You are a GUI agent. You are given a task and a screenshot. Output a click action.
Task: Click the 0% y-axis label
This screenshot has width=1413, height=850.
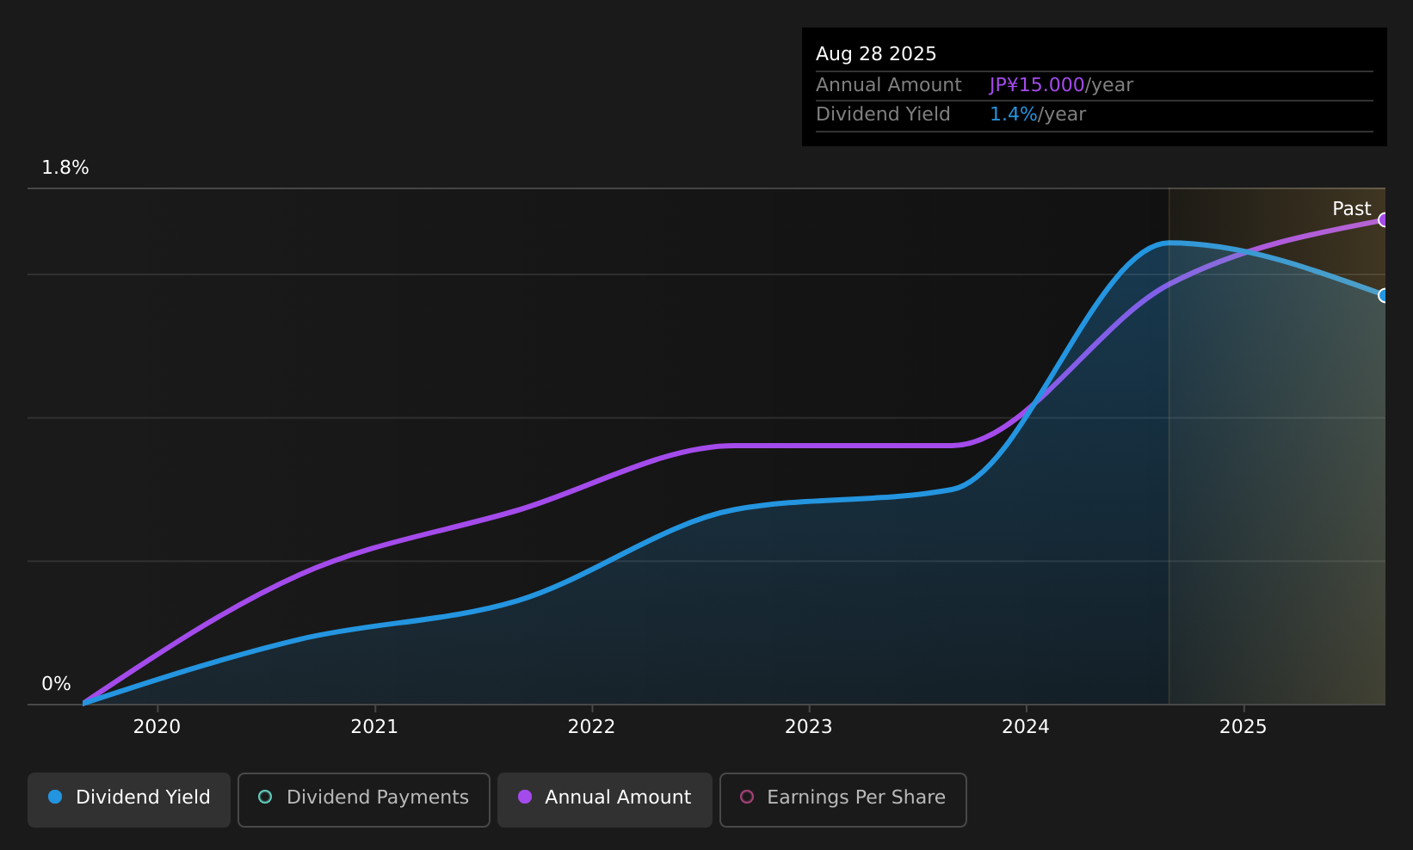[x=56, y=684]
